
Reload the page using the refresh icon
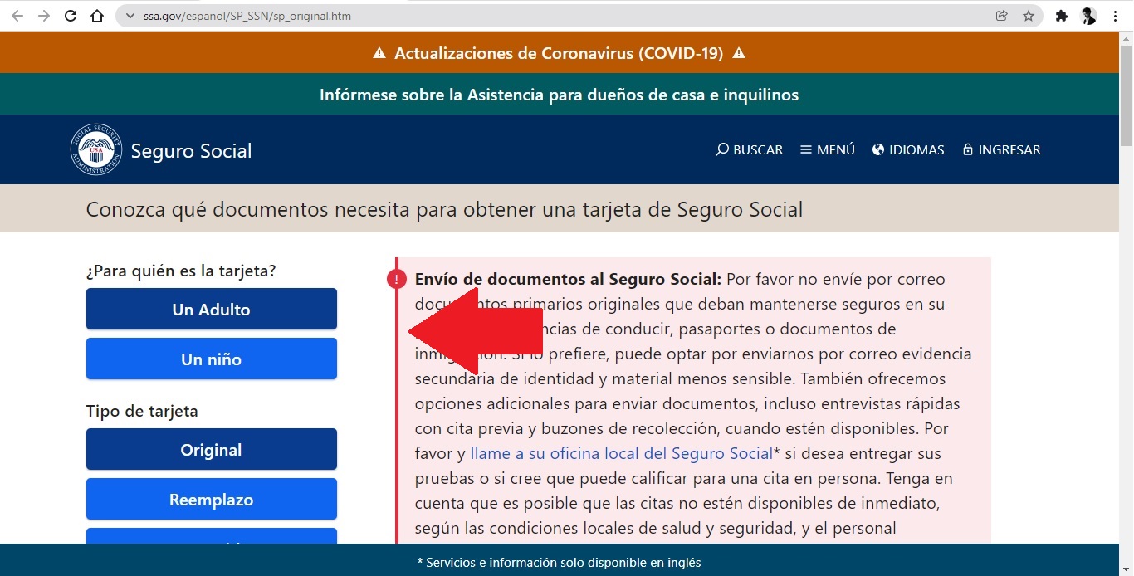coord(70,15)
